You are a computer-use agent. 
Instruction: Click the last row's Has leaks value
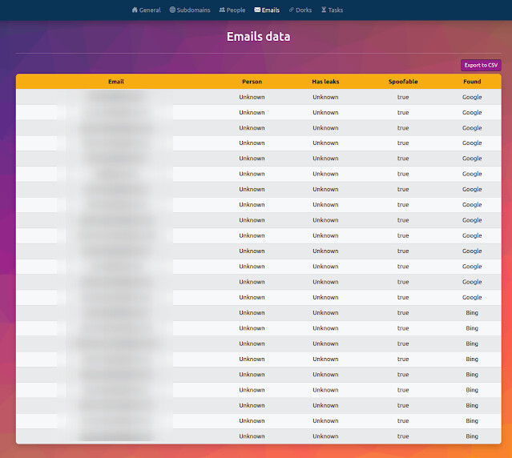click(x=325, y=436)
